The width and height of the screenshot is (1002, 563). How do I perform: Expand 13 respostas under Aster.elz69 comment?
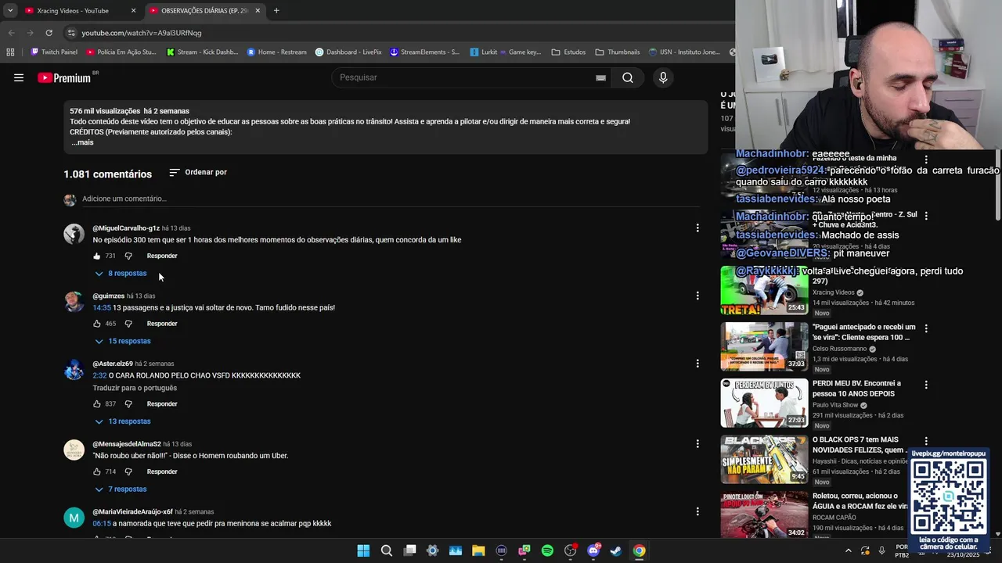pos(123,421)
